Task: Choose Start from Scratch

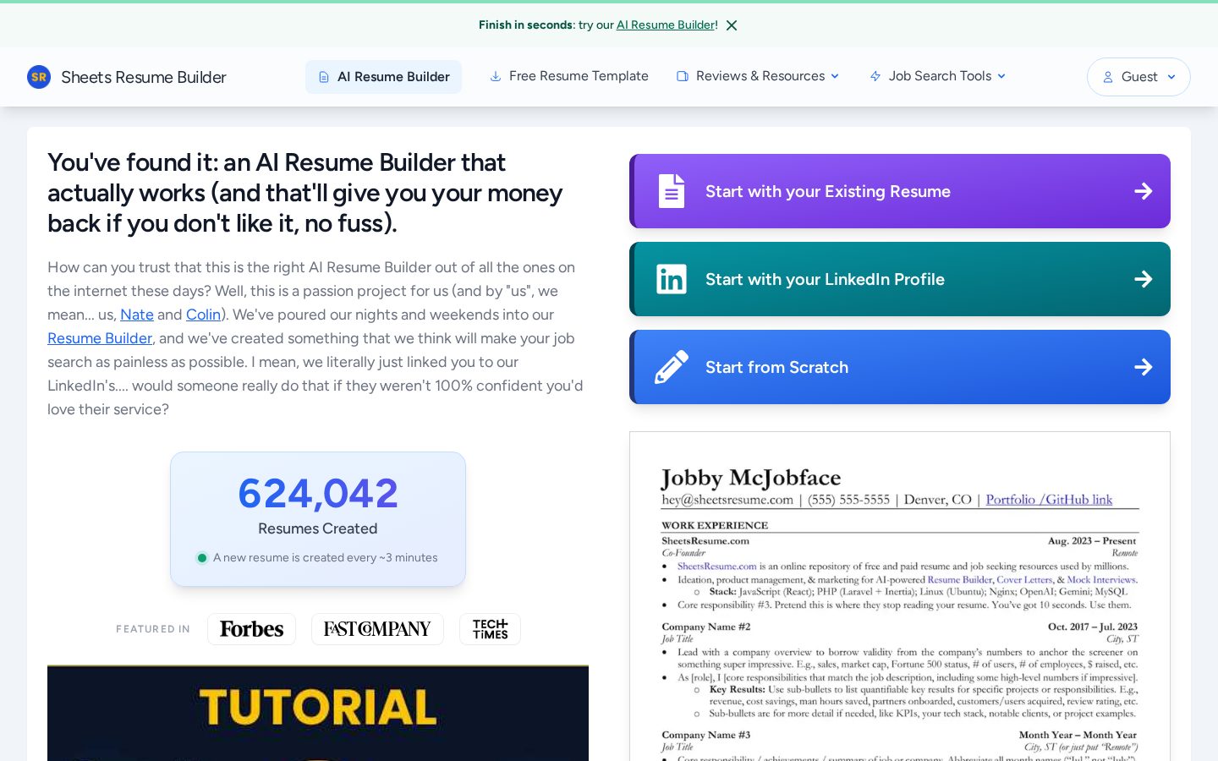Action: 900,367
